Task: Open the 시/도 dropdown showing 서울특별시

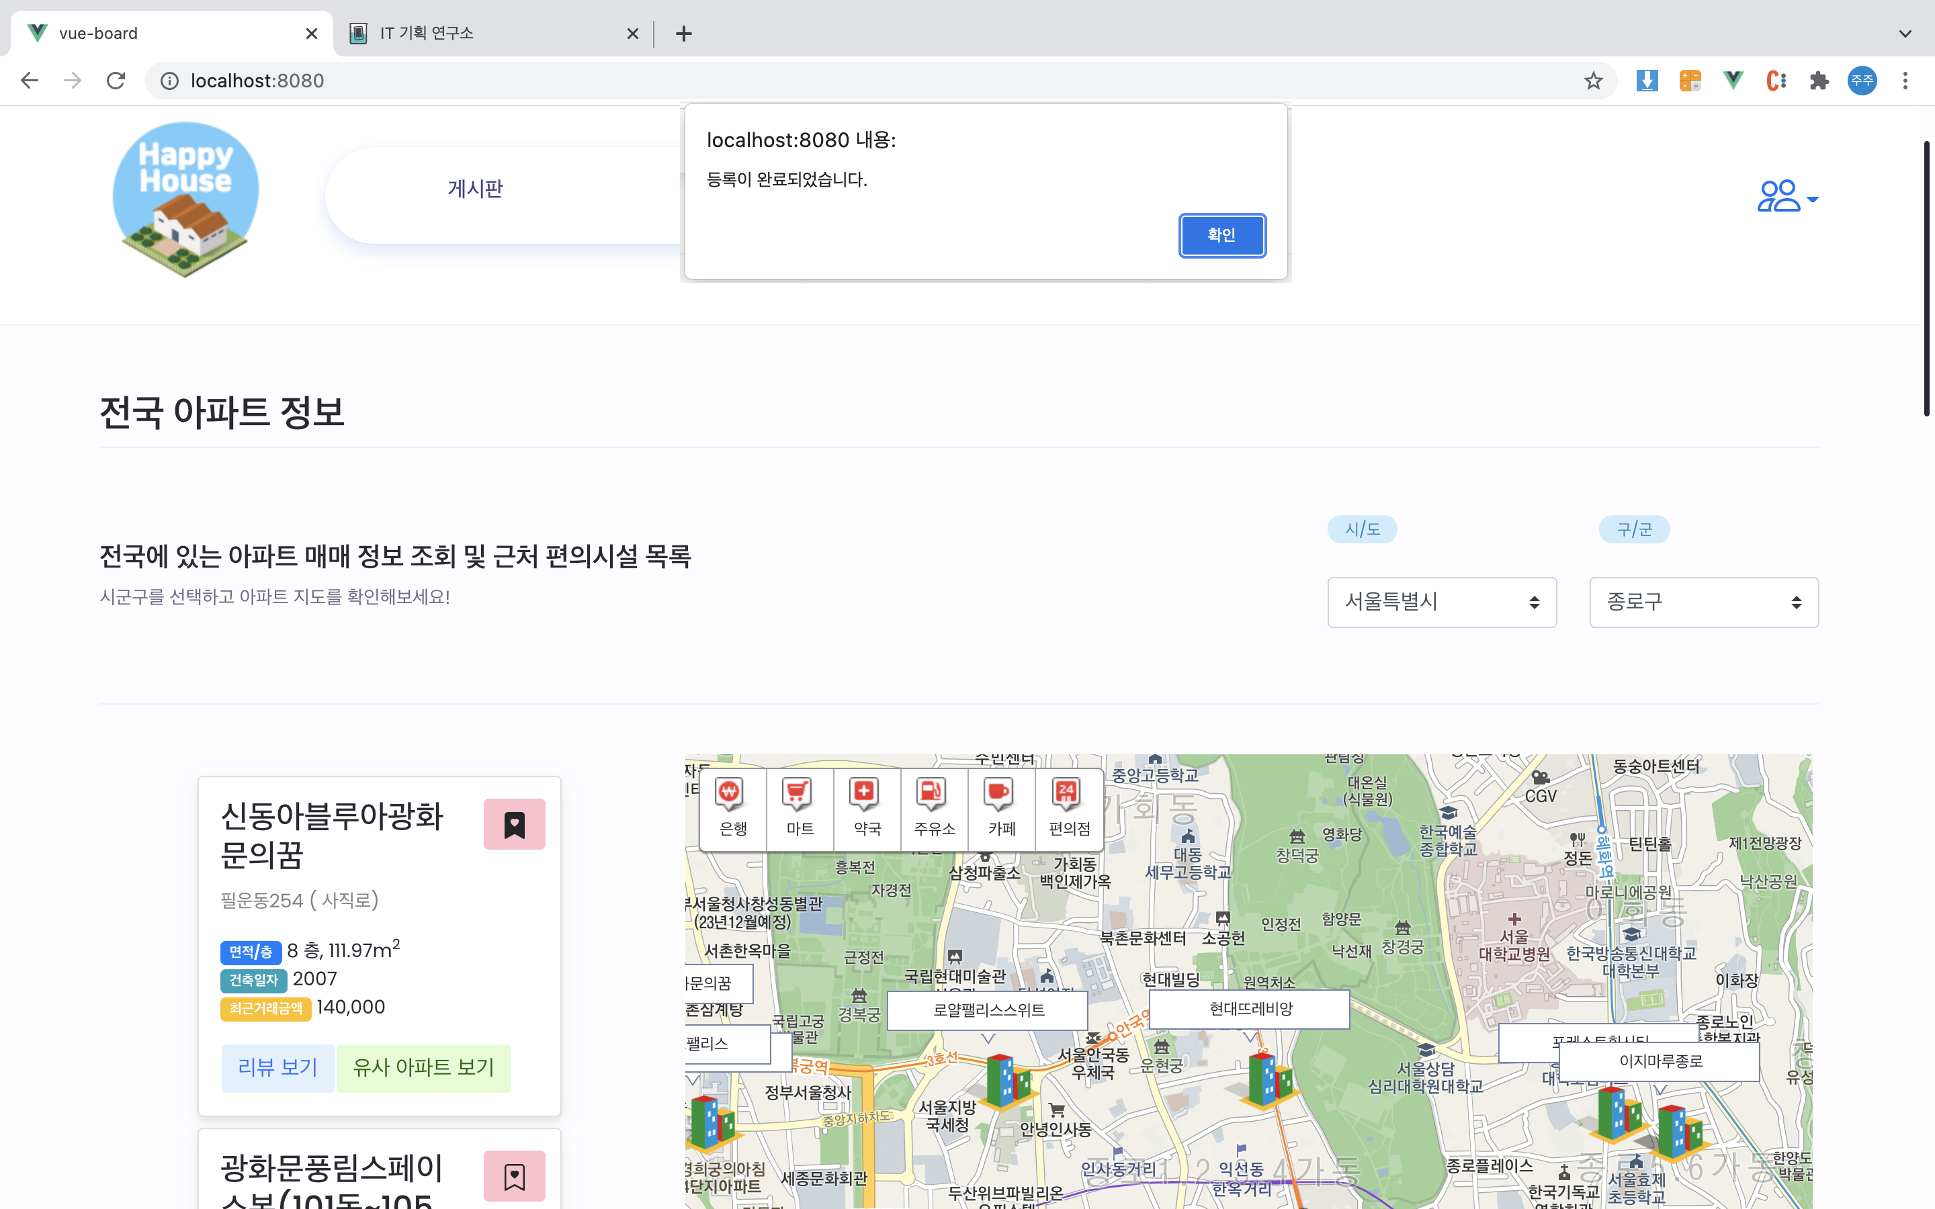Action: pyautogui.click(x=1442, y=602)
